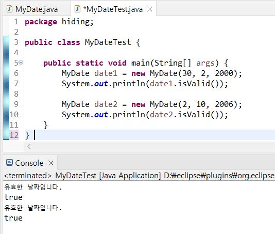Click the first 'true' console output

[13, 197]
